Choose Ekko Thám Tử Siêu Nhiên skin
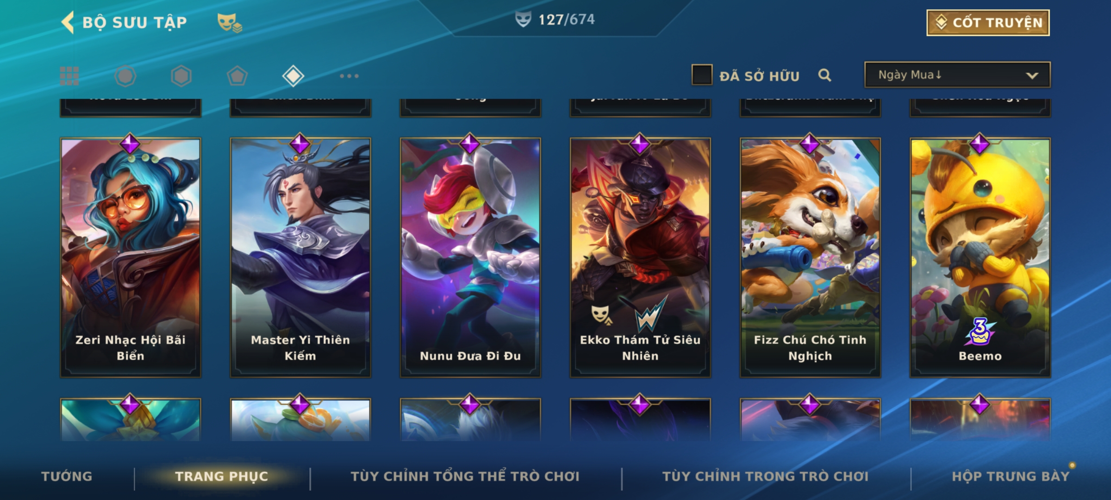 click(640, 257)
